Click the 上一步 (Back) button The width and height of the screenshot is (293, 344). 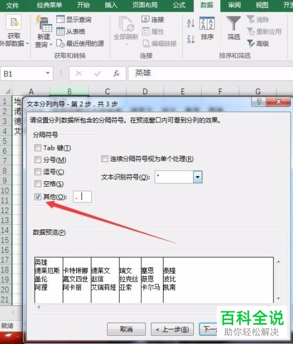pyautogui.click(x=172, y=329)
